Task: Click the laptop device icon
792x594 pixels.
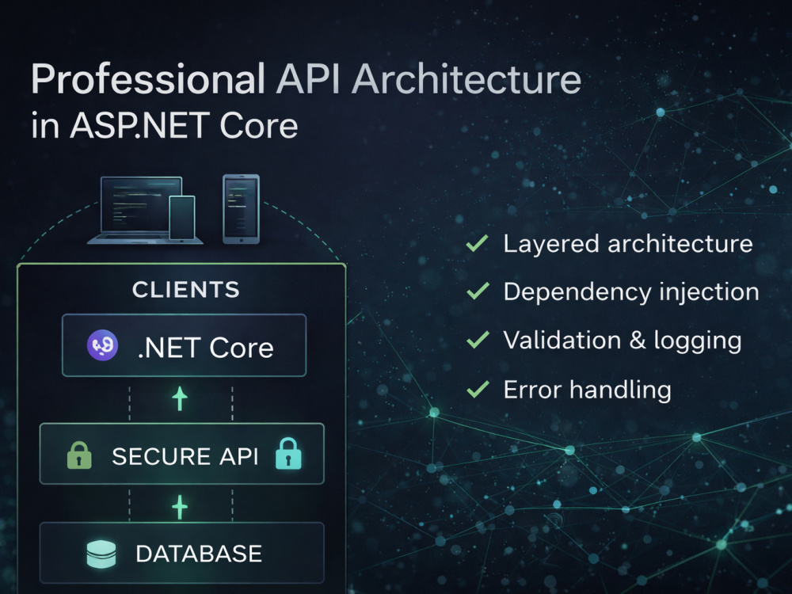Action: pyautogui.click(x=142, y=210)
